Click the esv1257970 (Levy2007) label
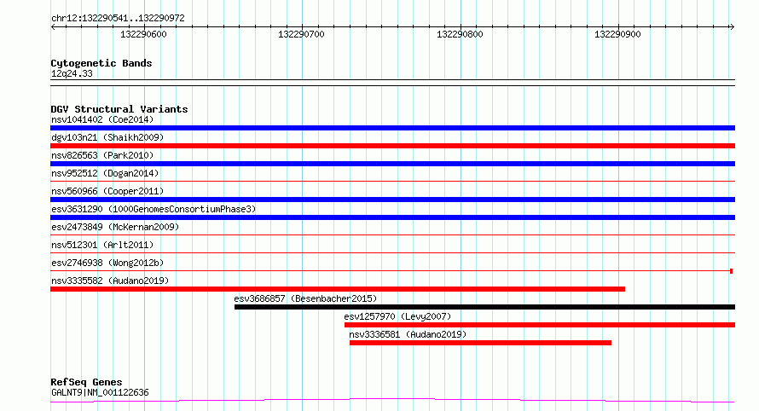The image size is (759, 411). pyautogui.click(x=397, y=316)
